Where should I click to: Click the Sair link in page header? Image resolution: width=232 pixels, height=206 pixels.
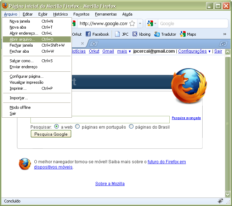[x=218, y=51]
